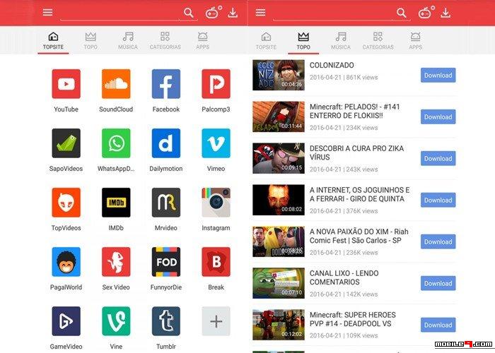Open the YouTube site icon
This screenshot has height=353, width=495.
pos(66,84)
